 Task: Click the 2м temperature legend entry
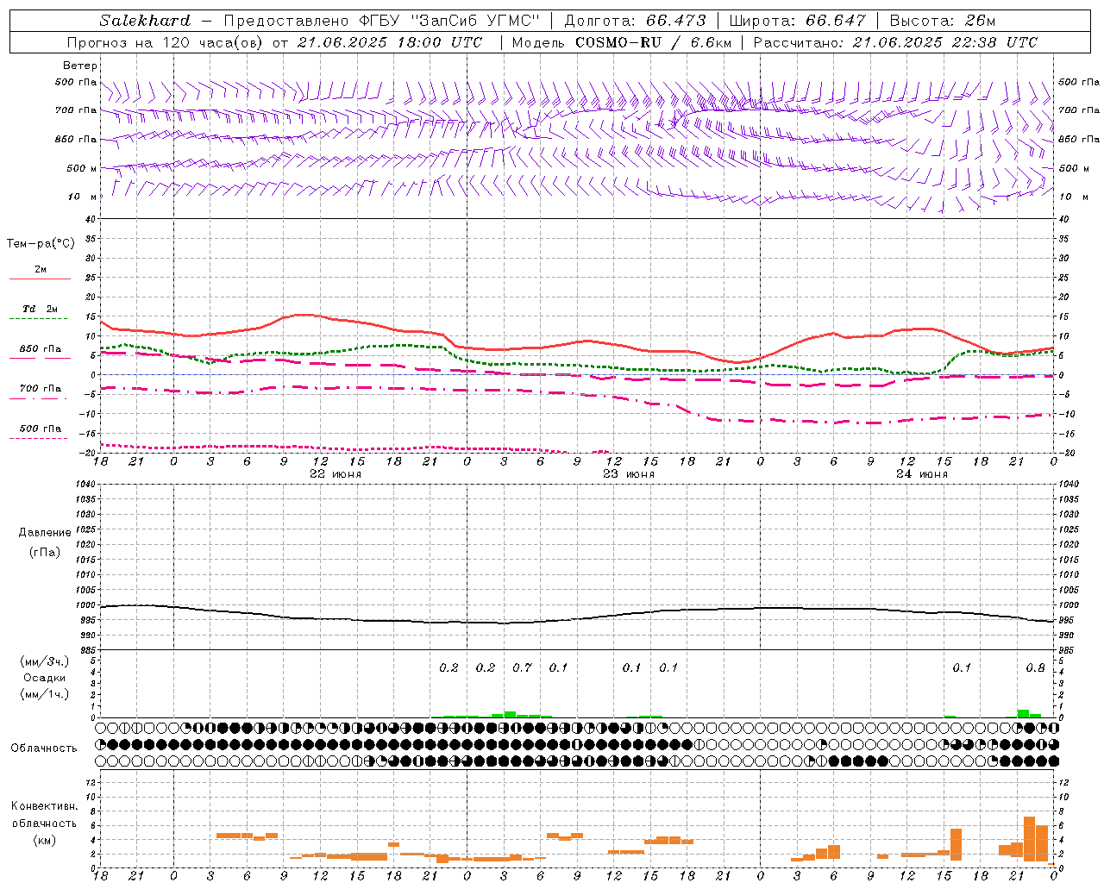[41, 270]
